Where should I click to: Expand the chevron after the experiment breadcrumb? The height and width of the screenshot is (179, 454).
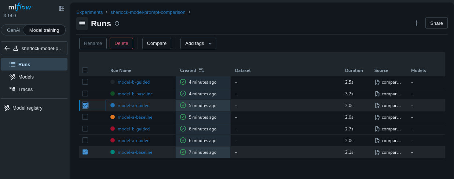tap(190, 12)
